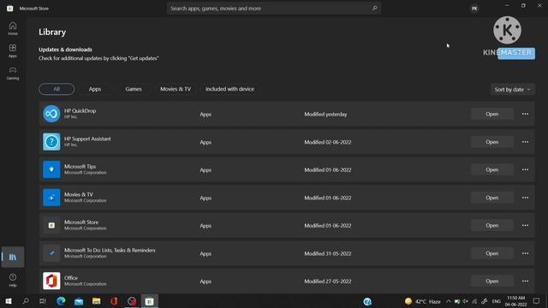The height and width of the screenshot is (308, 548).
Task: Click the Modified 27-05-2022 text
Action: (327, 281)
